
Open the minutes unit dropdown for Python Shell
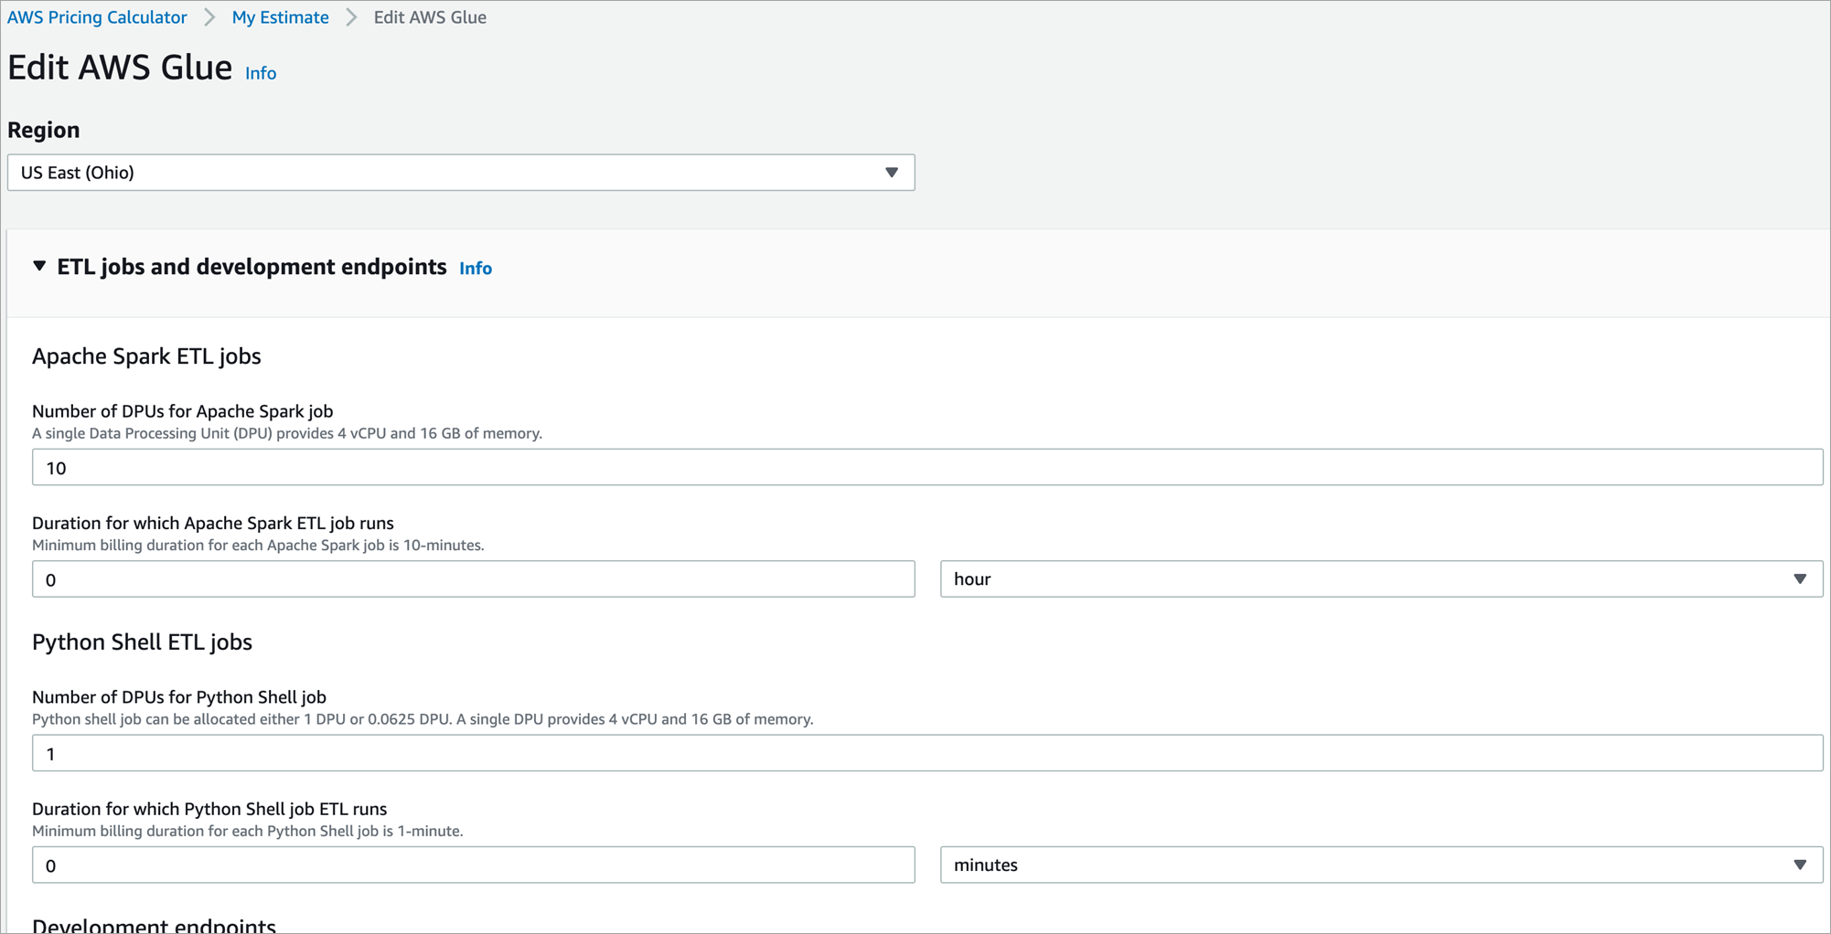coord(1381,865)
